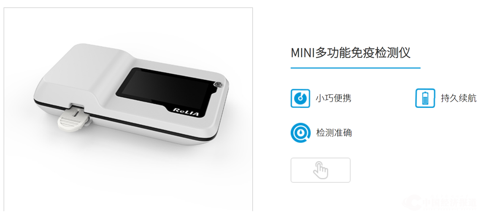The image size is (484, 215).
Task: Click the round sensor at the screen's corner
Action: [x=219, y=85]
